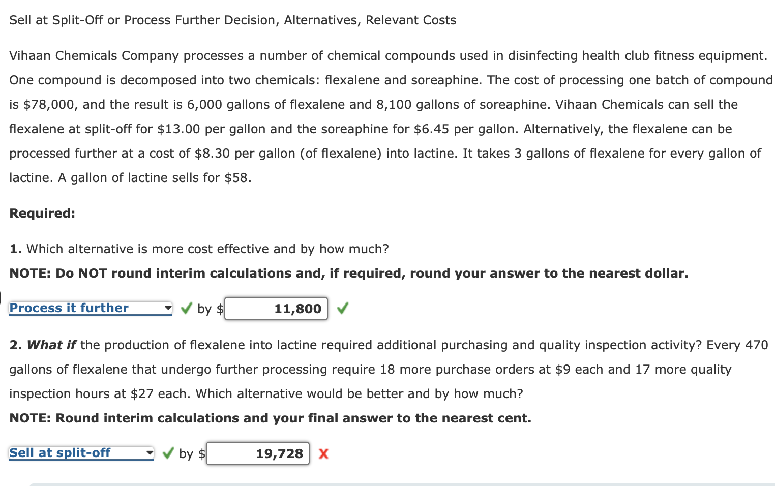Click the question title Sell at Split-Off heading

pyautogui.click(x=233, y=20)
